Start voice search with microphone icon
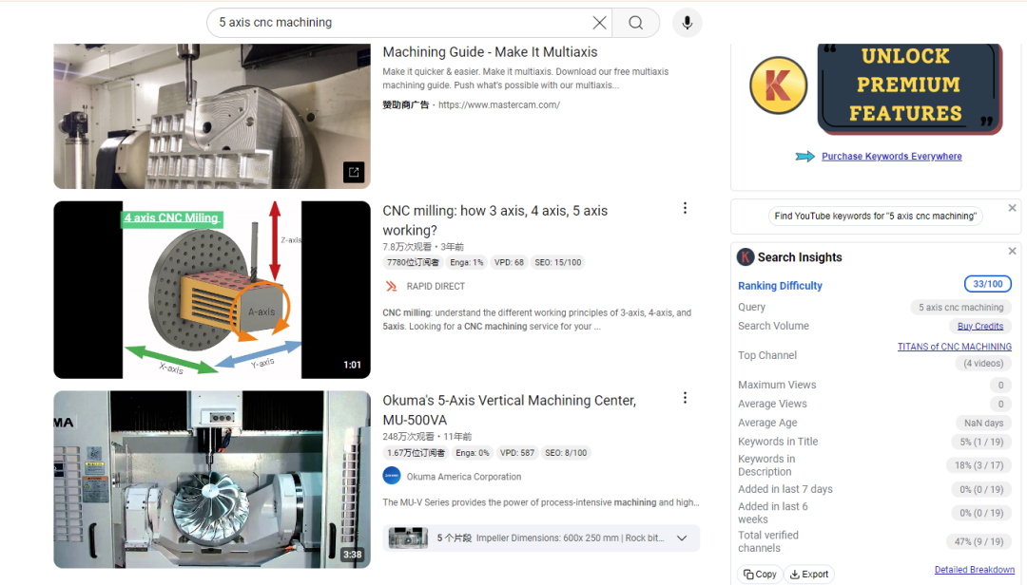This screenshot has width=1027, height=585. coord(688,23)
